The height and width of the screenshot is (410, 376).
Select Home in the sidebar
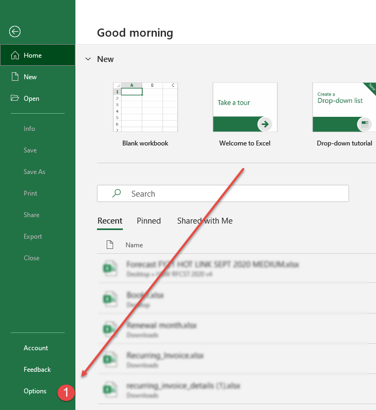point(38,55)
